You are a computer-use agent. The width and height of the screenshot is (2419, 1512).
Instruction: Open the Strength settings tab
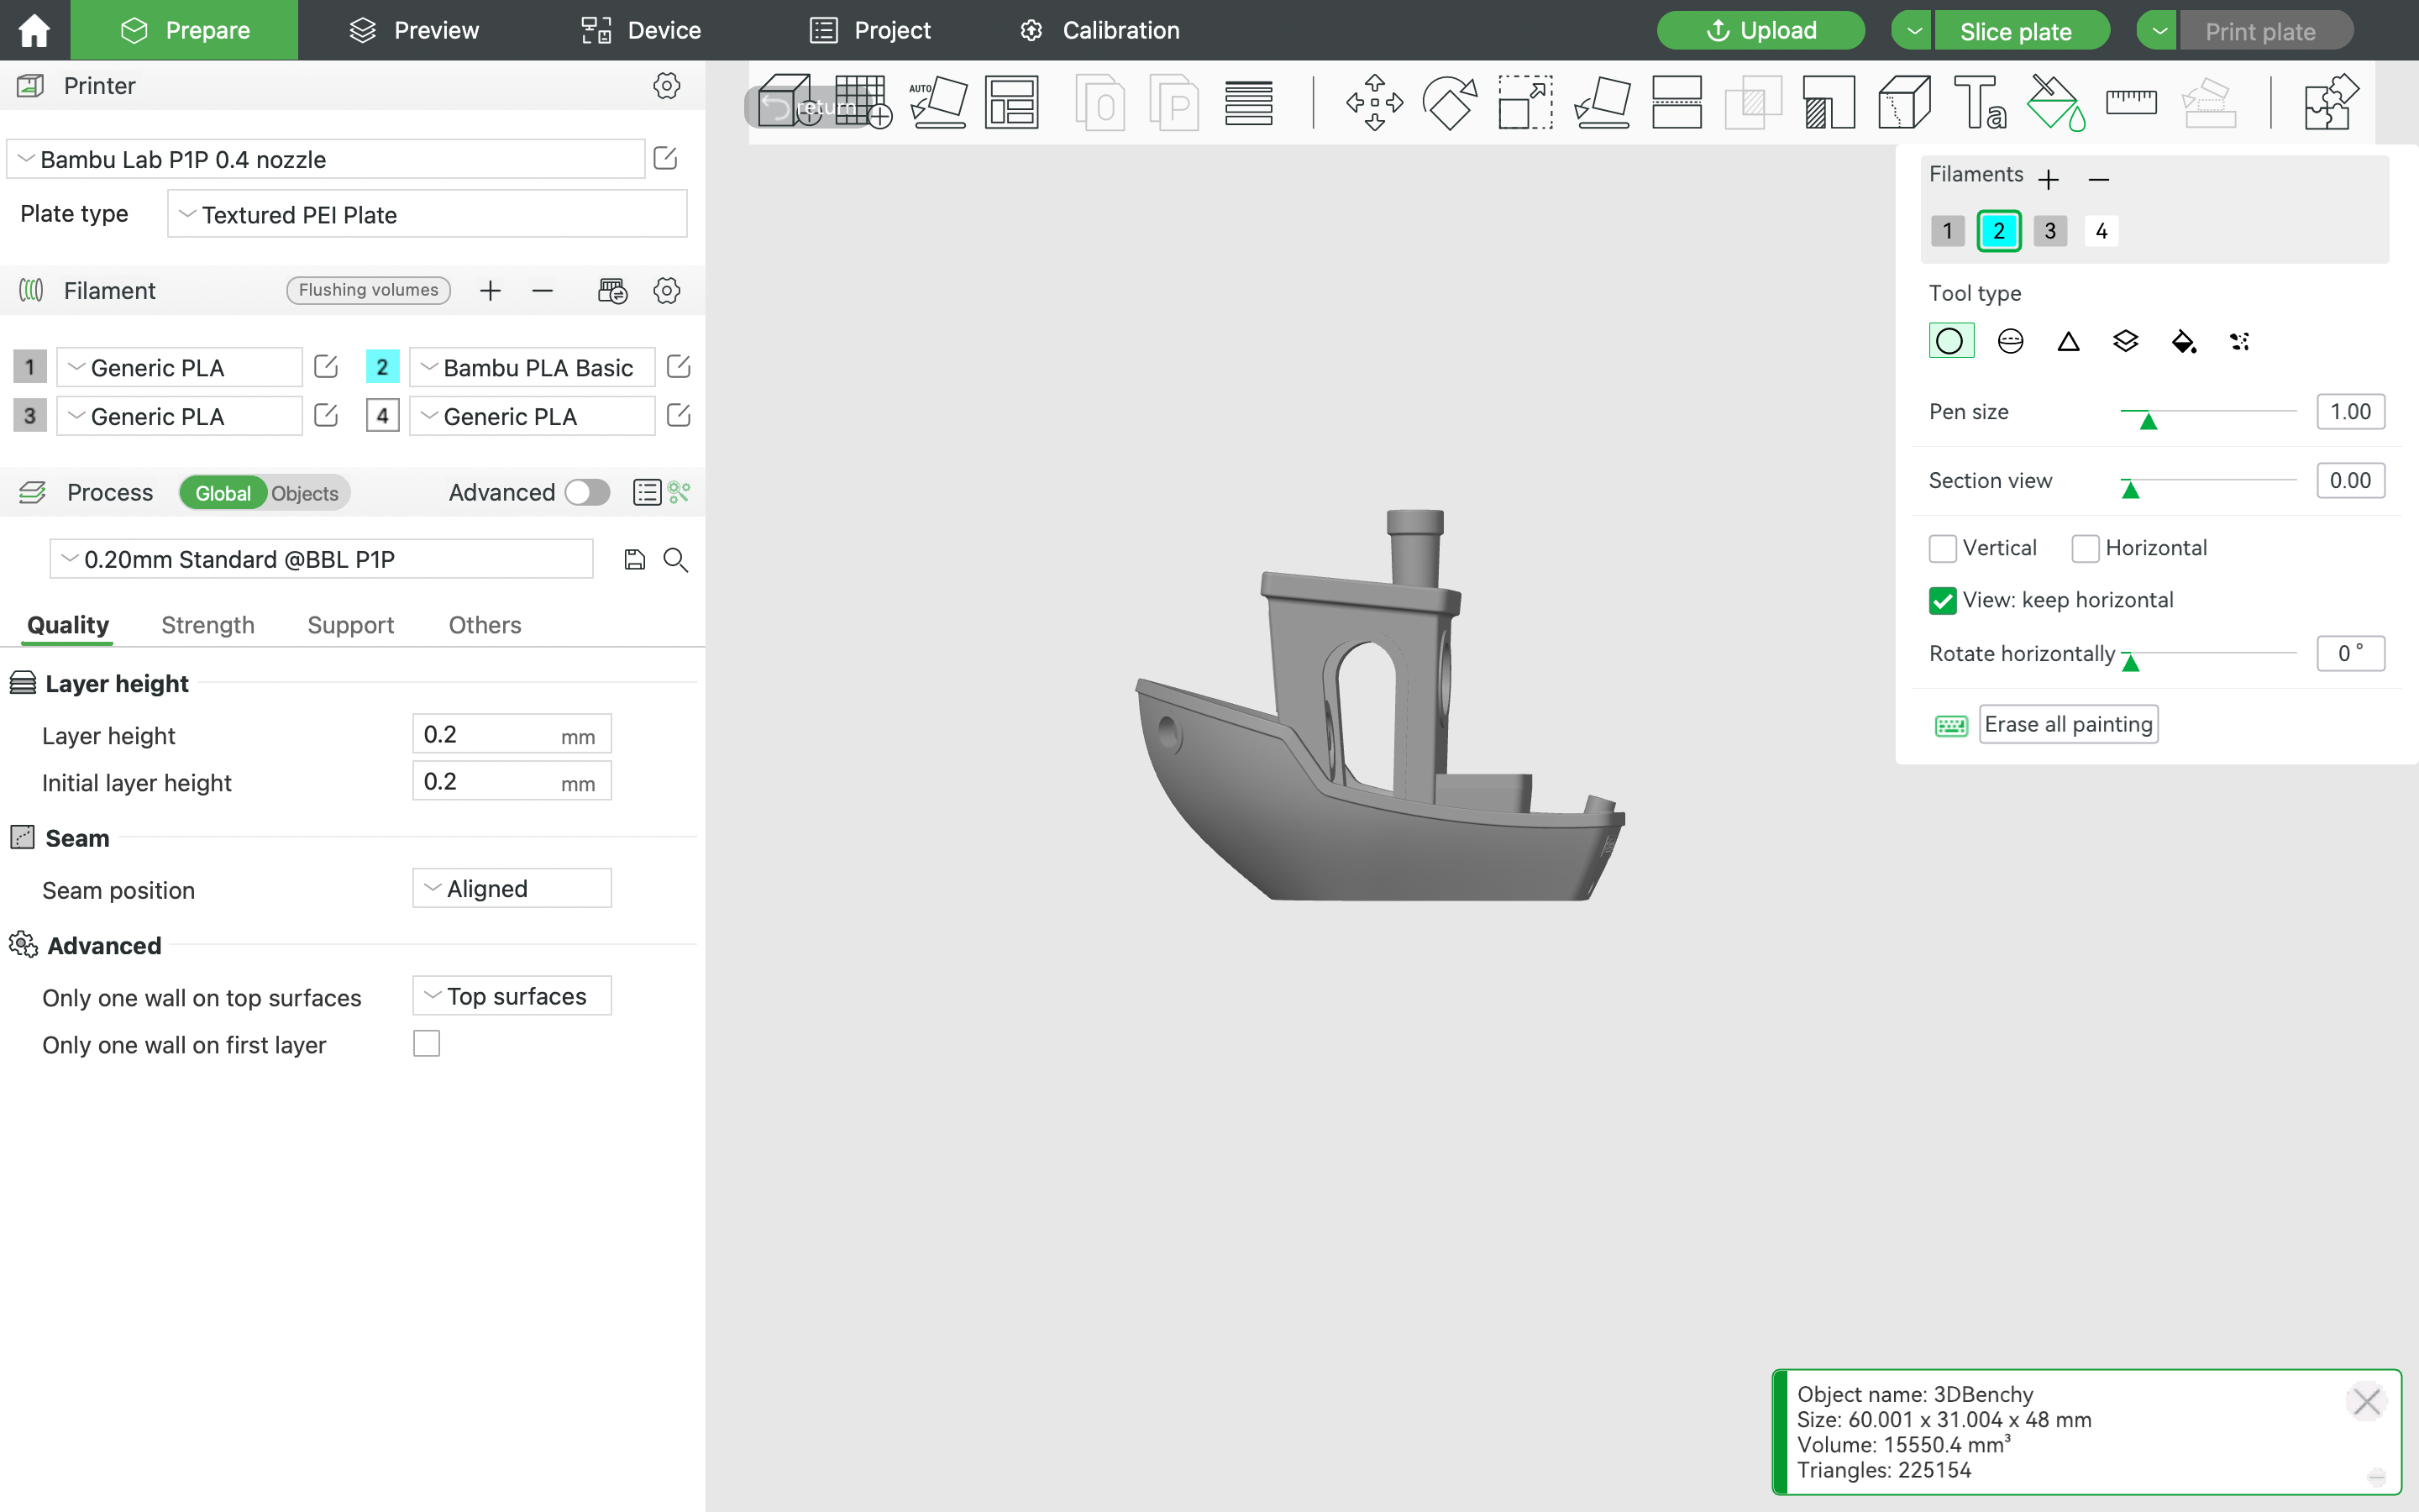(x=208, y=625)
